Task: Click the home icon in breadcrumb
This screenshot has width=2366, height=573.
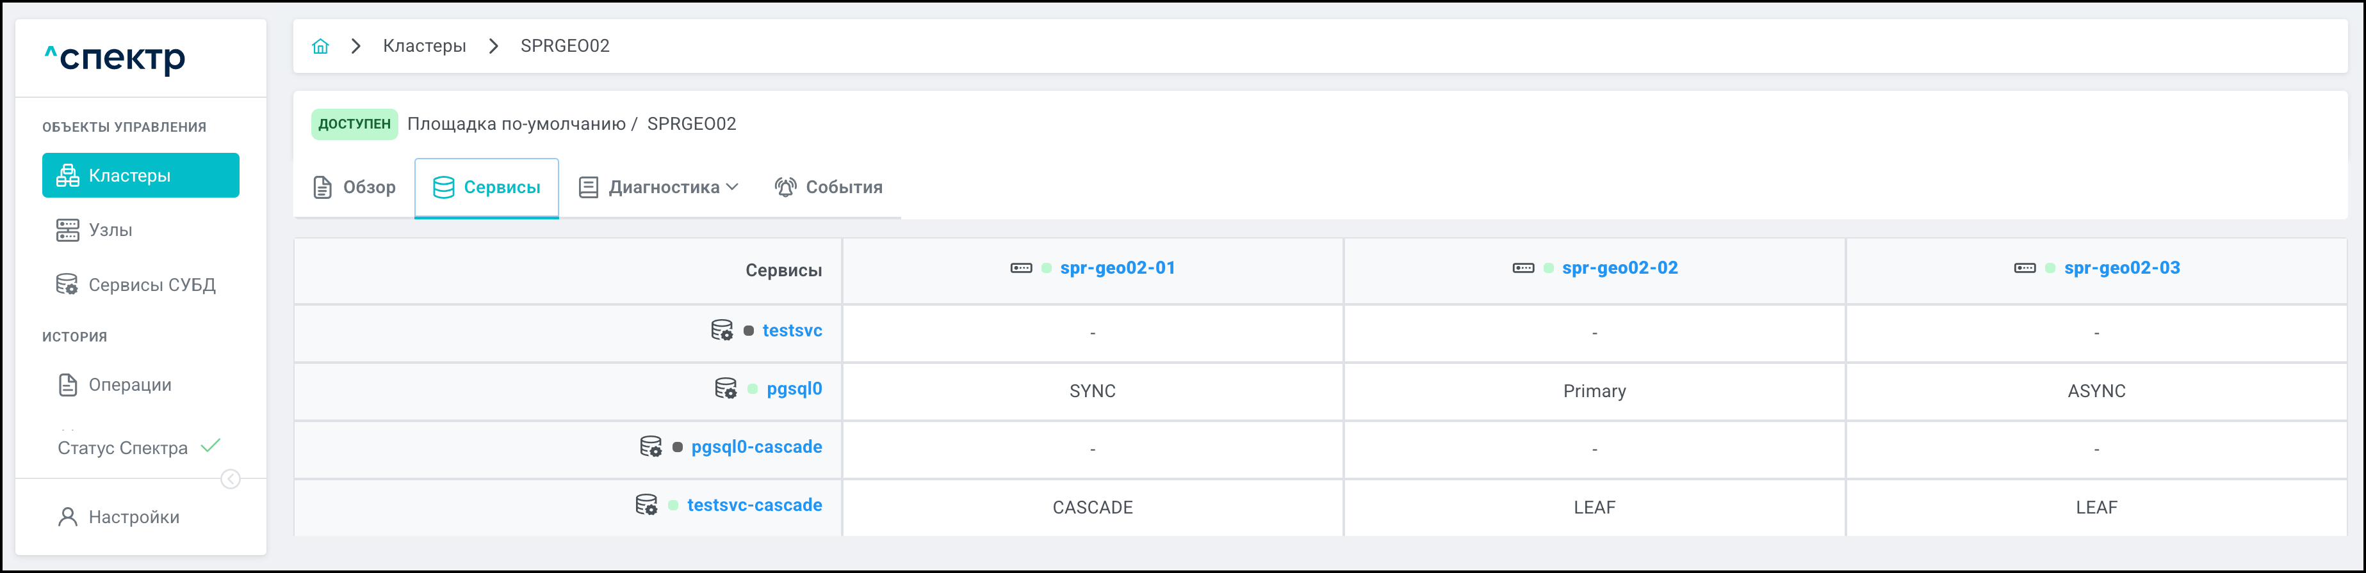Action: pyautogui.click(x=320, y=46)
